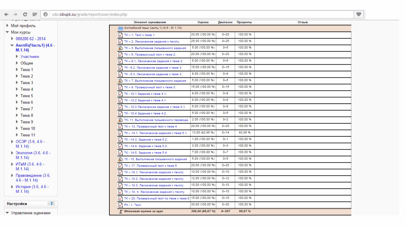
Task: Click the assignment icon beside ТК – 3
Action: pyautogui.click(x=121, y=48)
